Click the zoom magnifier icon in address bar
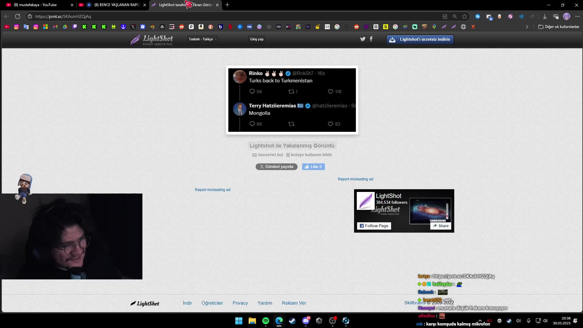Screen dimensions: 583x328 tap(455, 16)
